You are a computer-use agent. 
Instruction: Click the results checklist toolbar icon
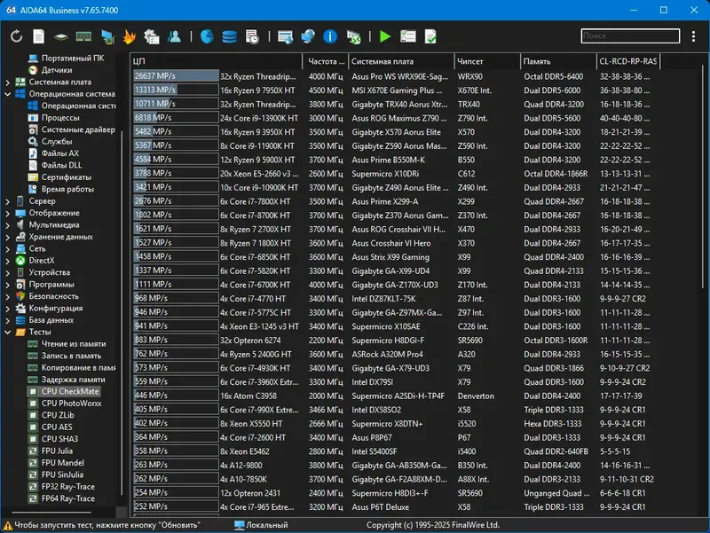point(408,36)
